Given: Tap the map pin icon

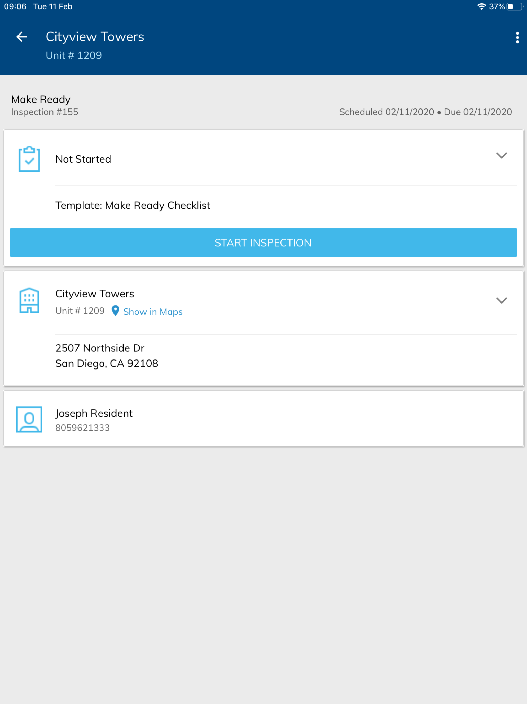Looking at the screenshot, I should (115, 311).
